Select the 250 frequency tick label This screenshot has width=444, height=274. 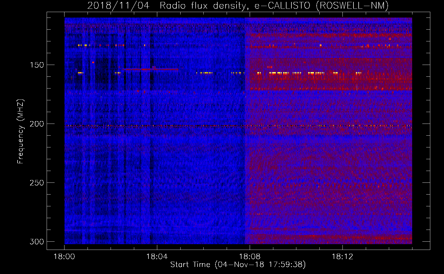(37, 183)
